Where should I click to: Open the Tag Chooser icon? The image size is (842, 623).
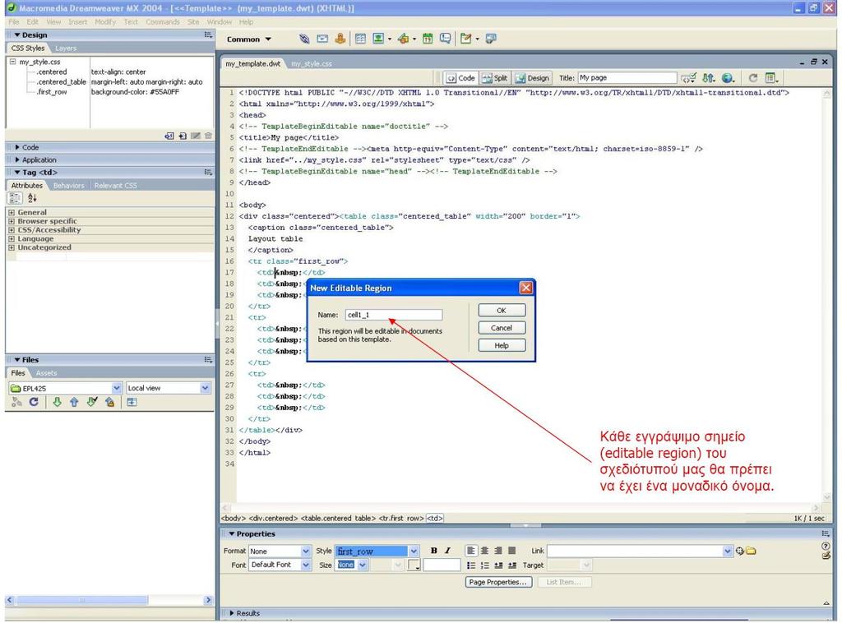490,39
